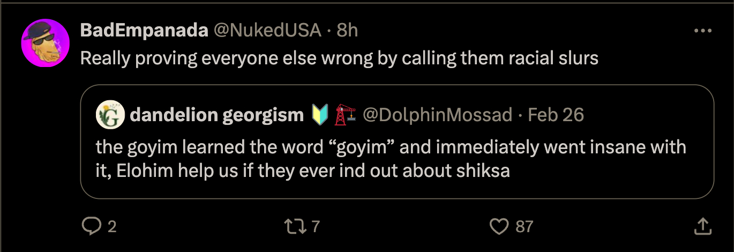
Task: Click the dandelion georgism avatar icon
Action: point(110,115)
